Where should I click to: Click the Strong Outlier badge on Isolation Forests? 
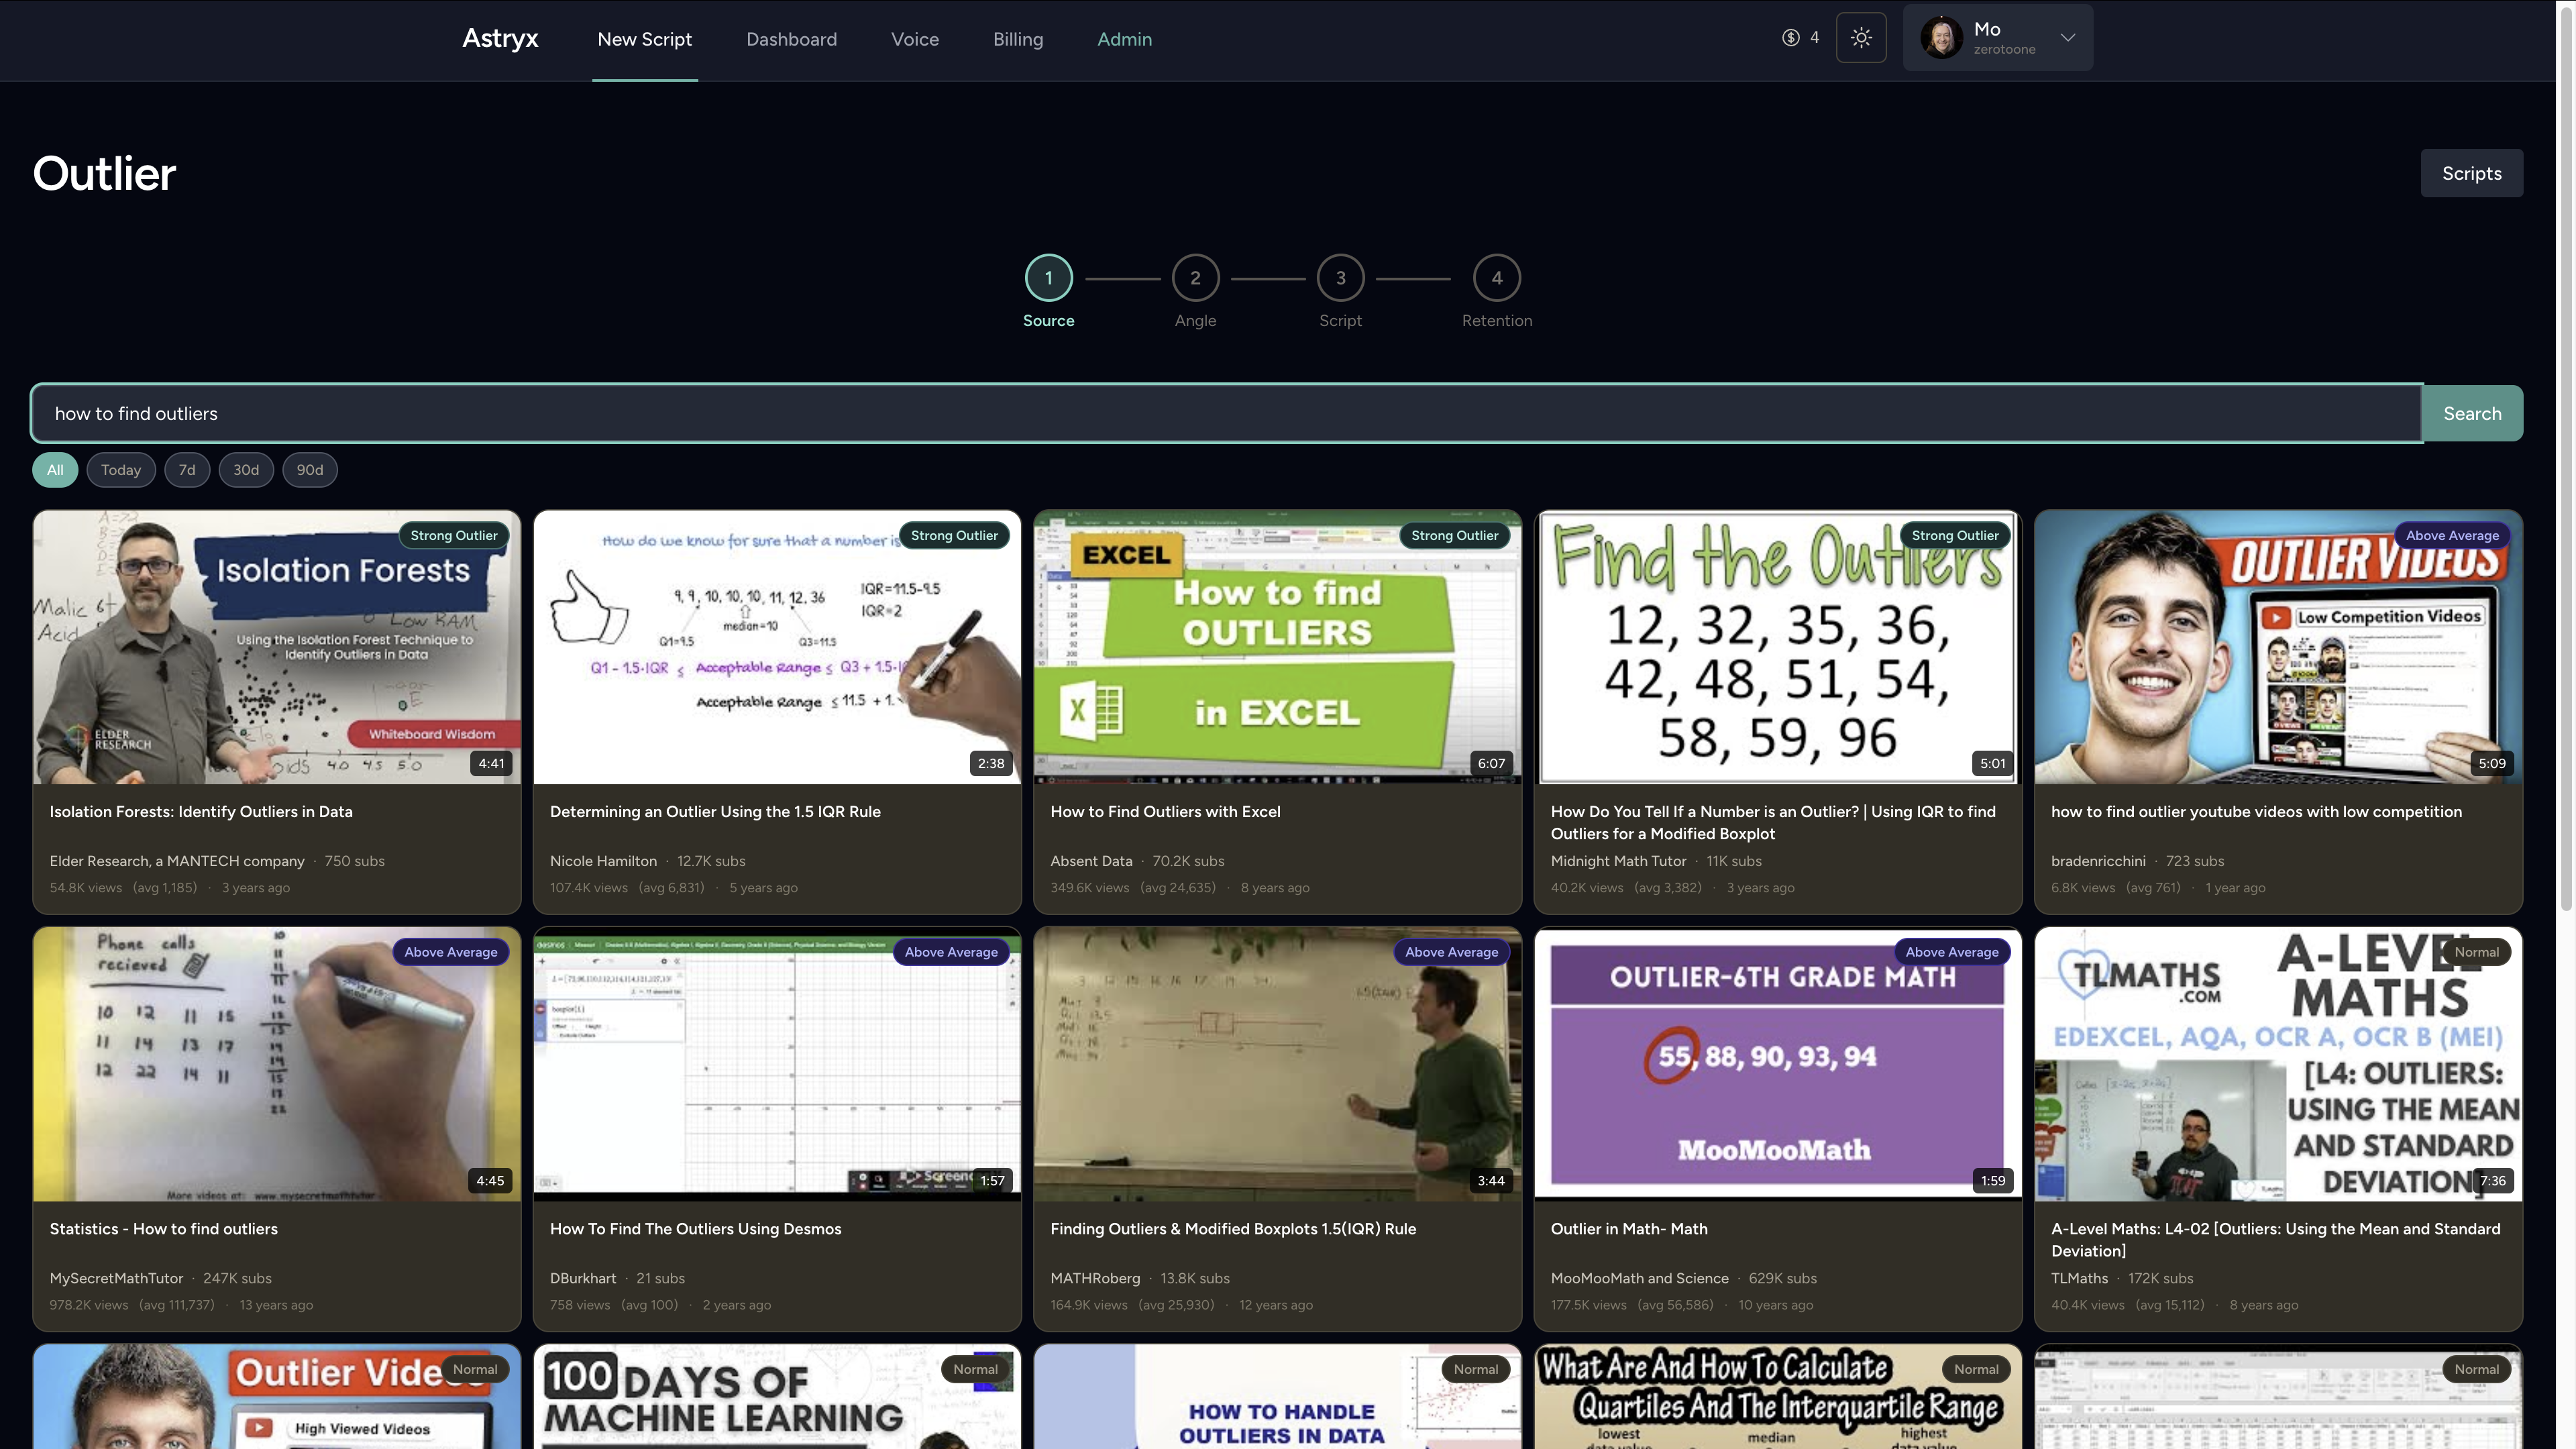(454, 536)
